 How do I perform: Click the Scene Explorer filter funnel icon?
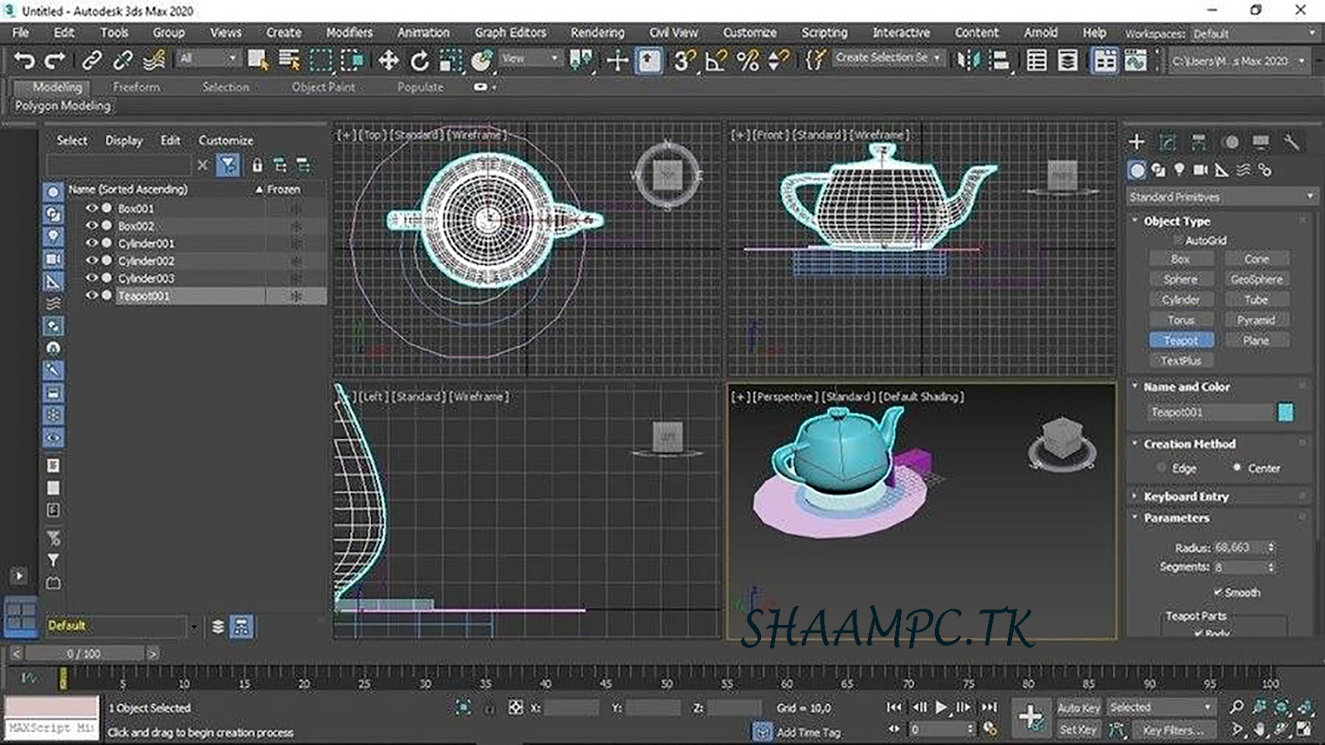pos(228,166)
